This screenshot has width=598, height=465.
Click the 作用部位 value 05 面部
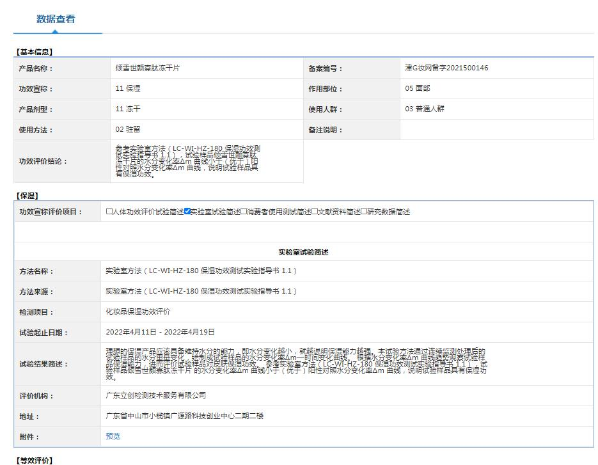[417, 88]
